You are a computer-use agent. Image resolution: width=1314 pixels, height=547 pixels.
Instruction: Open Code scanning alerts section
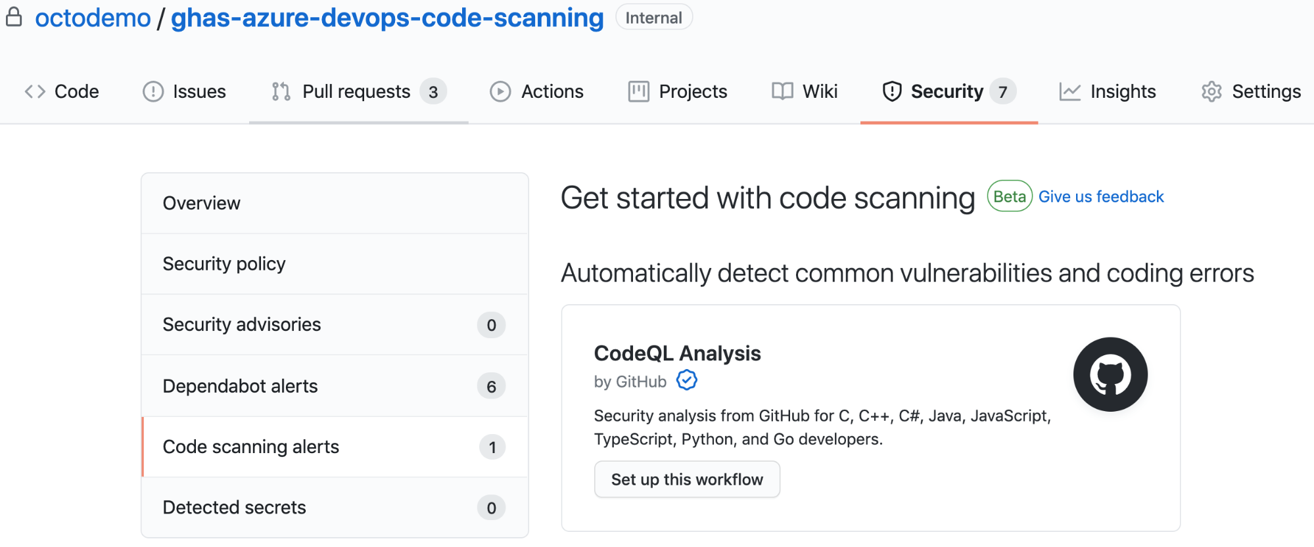pyautogui.click(x=251, y=447)
